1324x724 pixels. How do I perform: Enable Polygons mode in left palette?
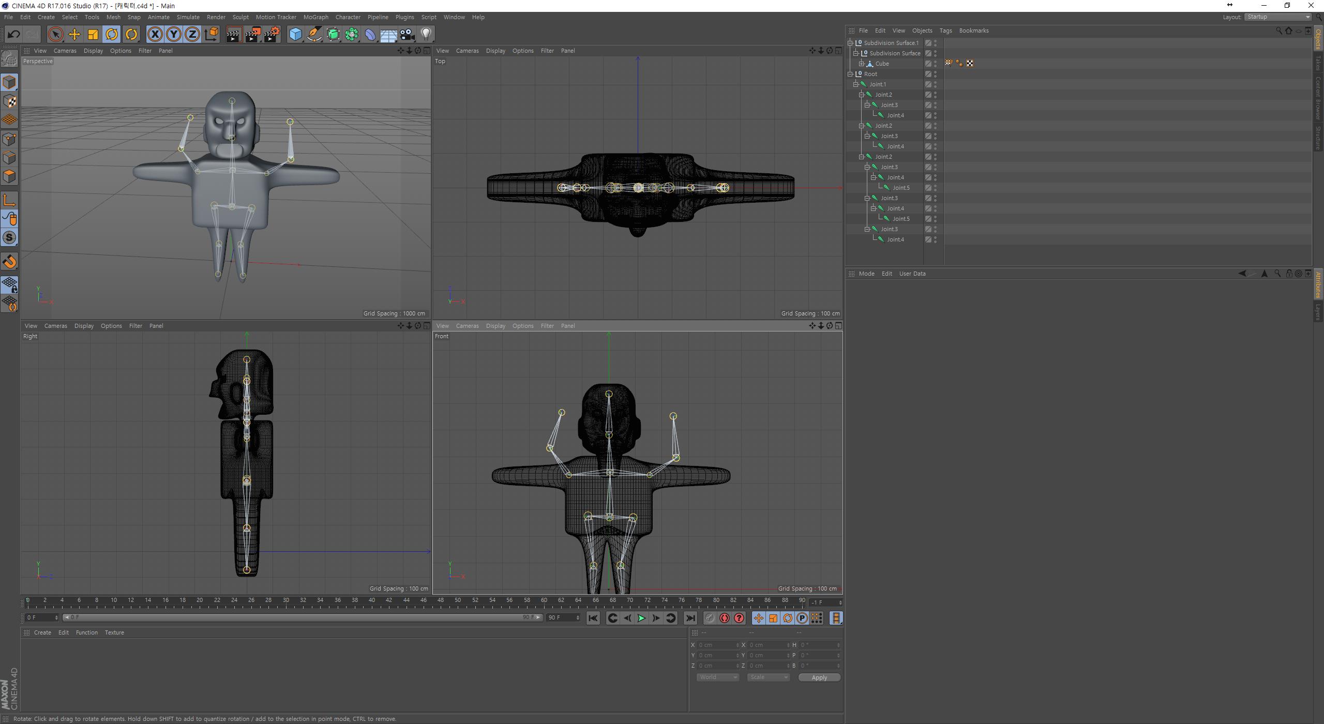(9, 176)
